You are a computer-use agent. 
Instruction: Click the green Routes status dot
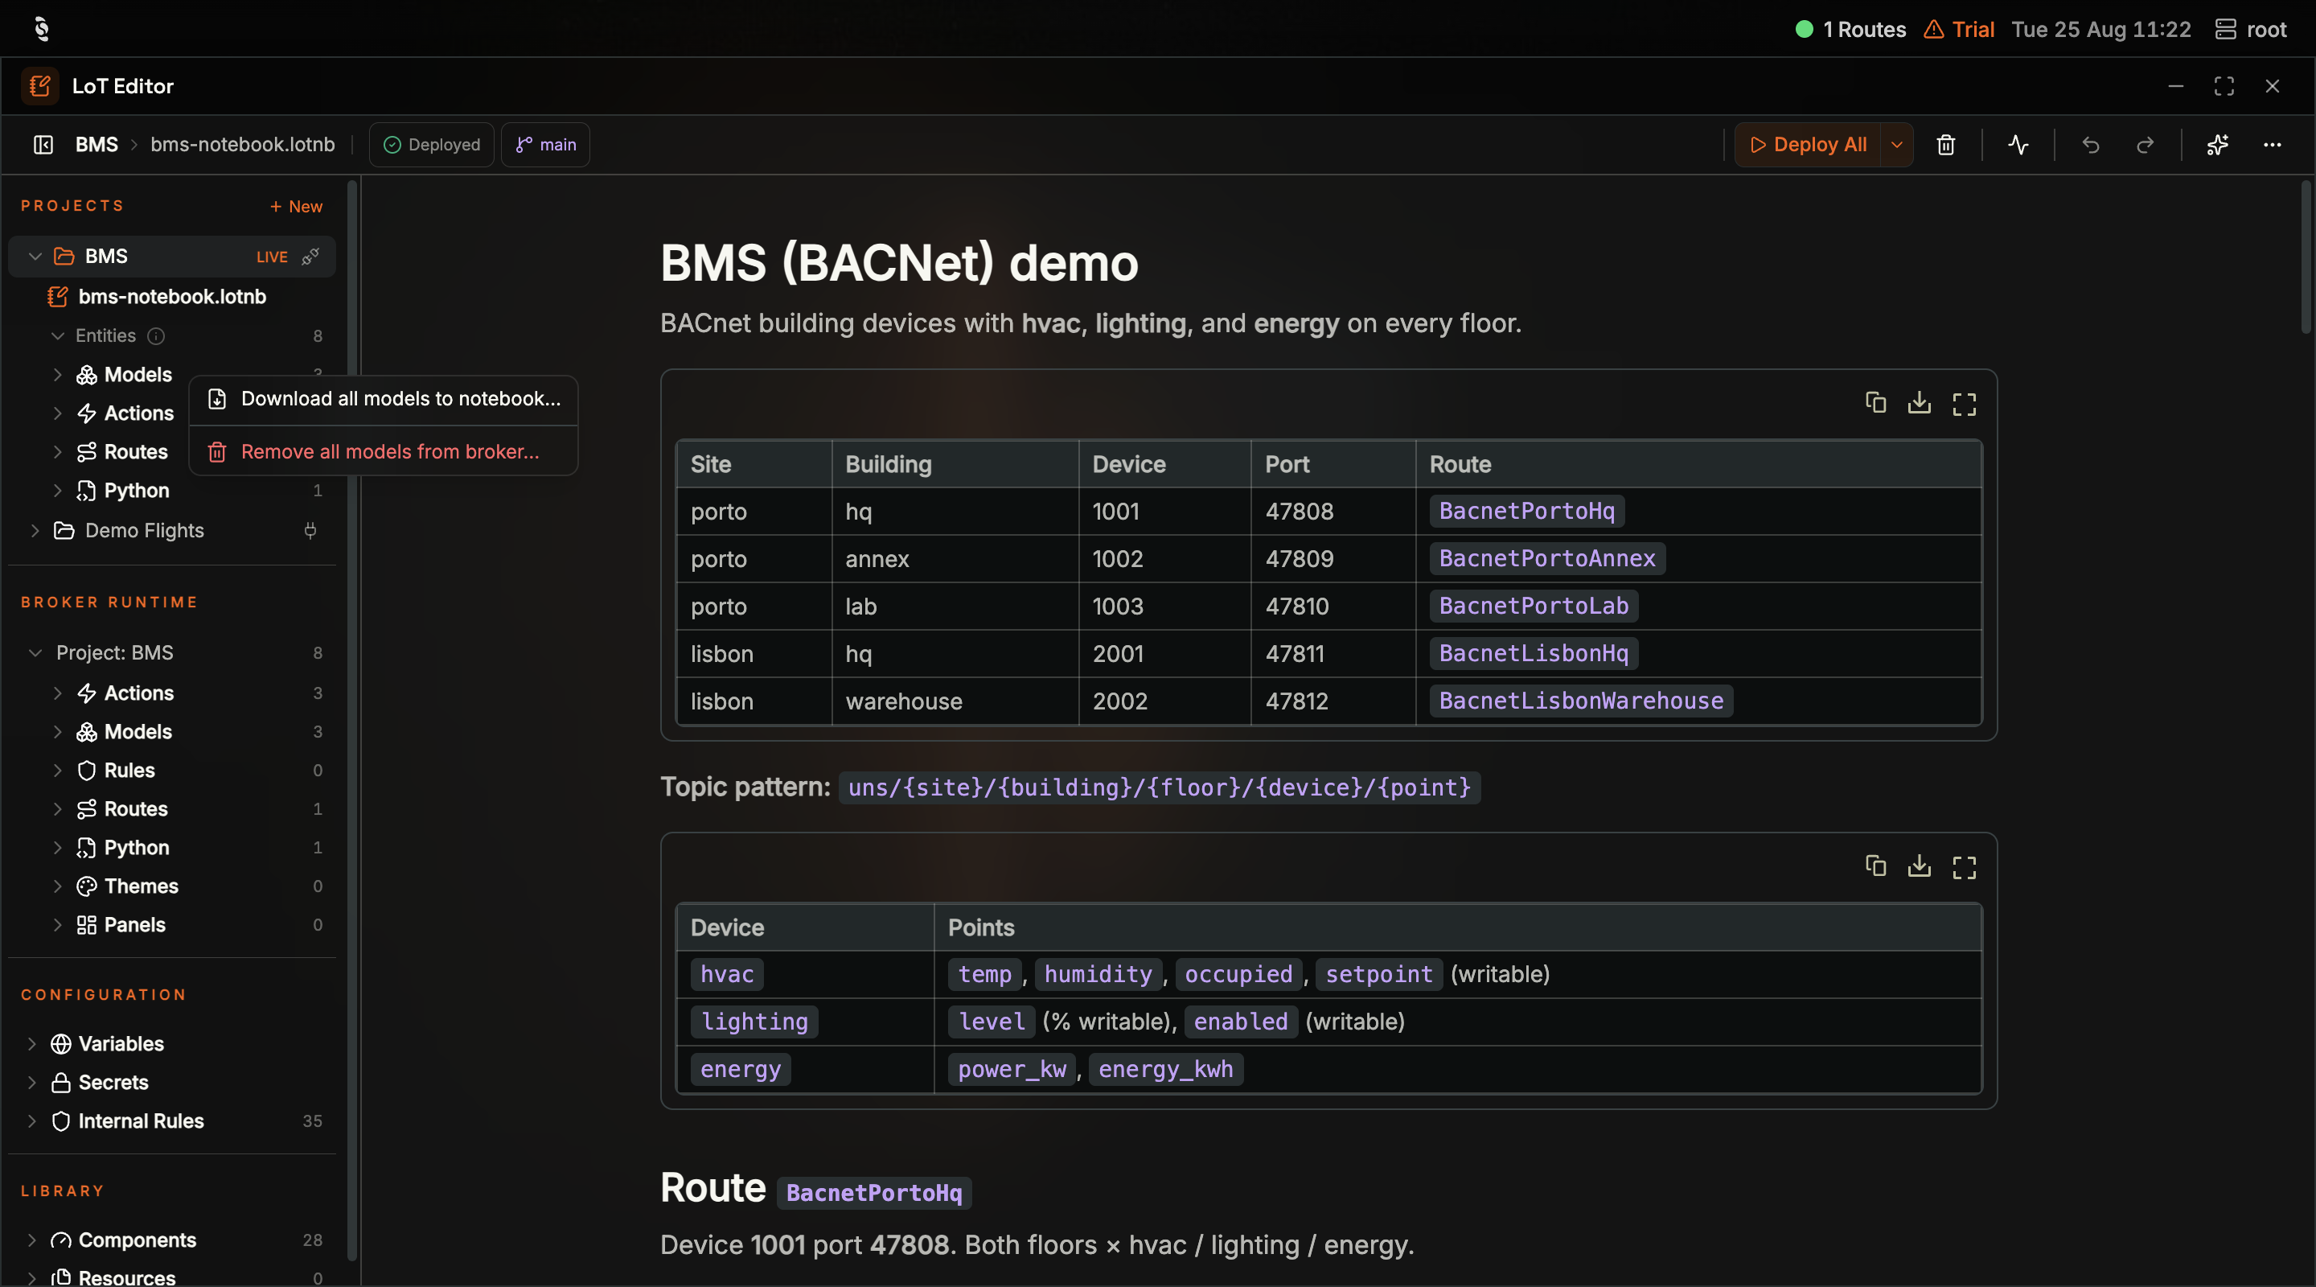[1804, 30]
